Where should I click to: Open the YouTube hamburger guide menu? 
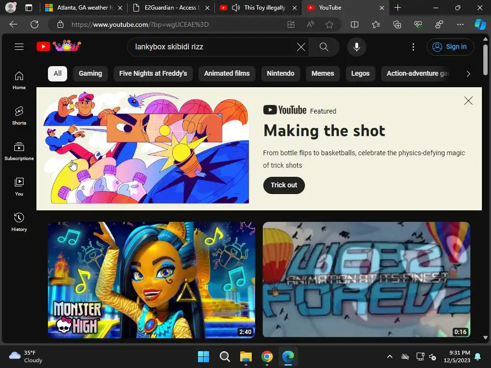[x=19, y=46]
